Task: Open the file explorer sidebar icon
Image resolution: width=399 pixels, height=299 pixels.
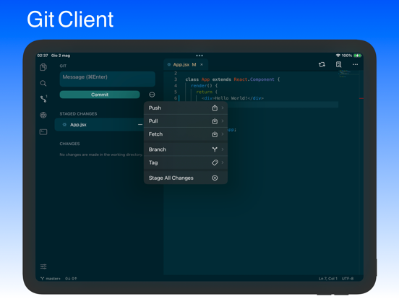Action: [43, 67]
